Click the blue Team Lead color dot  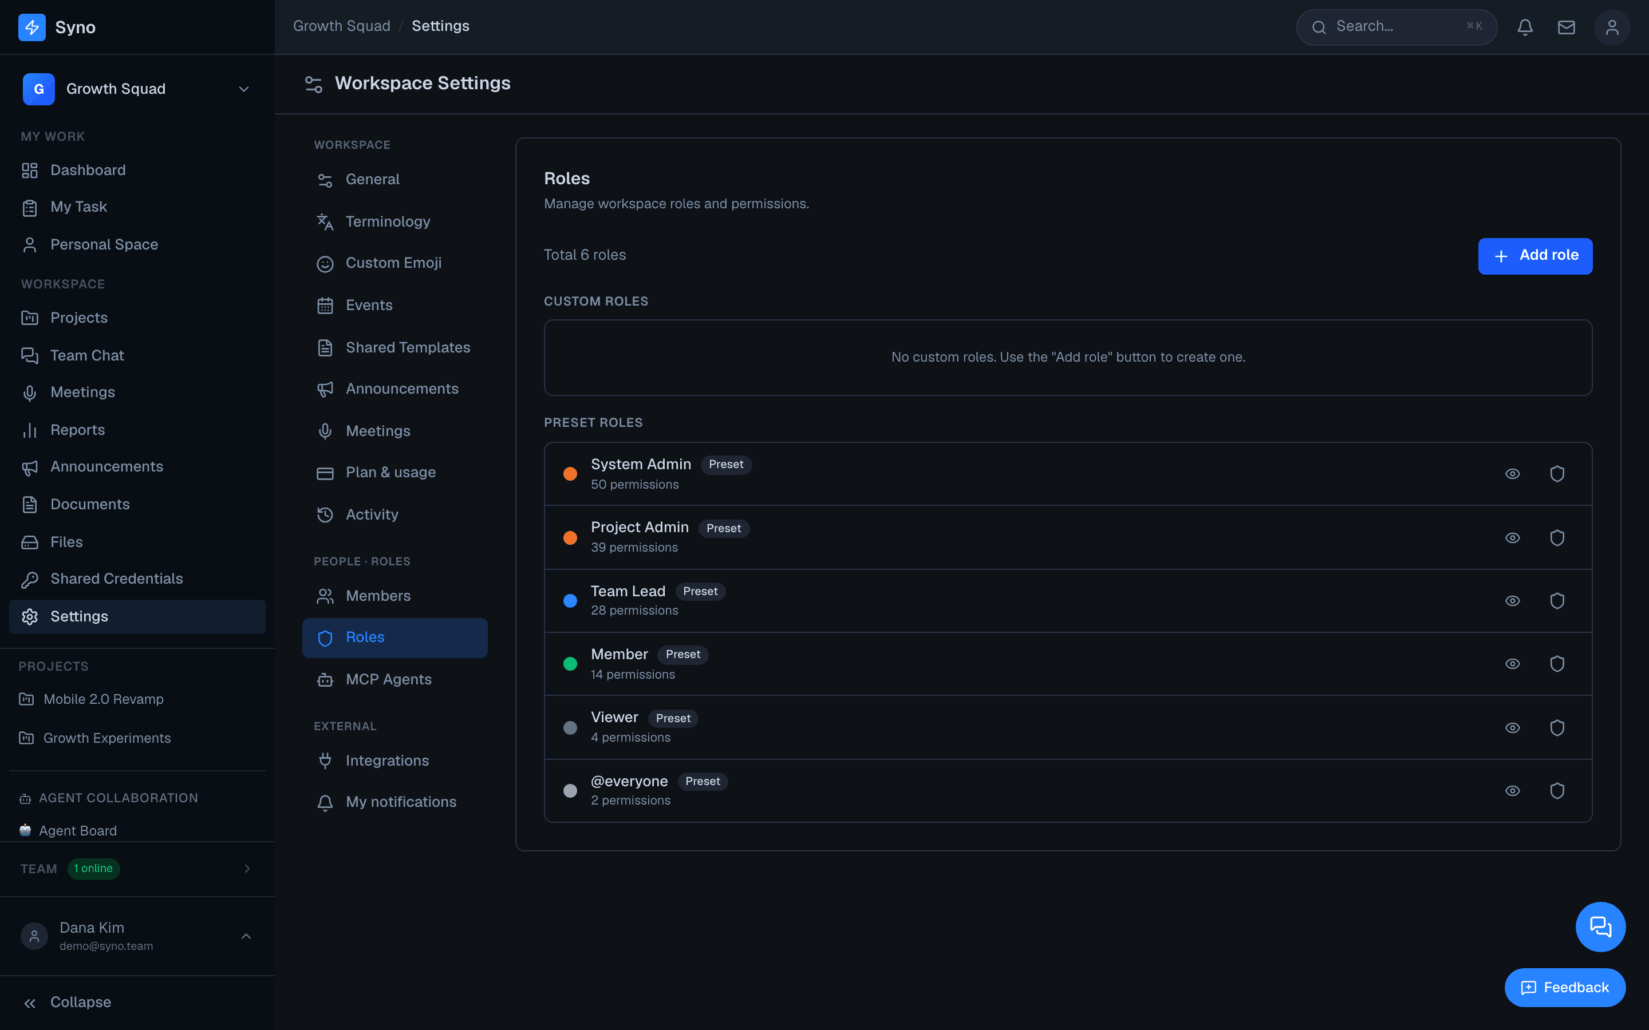(570, 600)
